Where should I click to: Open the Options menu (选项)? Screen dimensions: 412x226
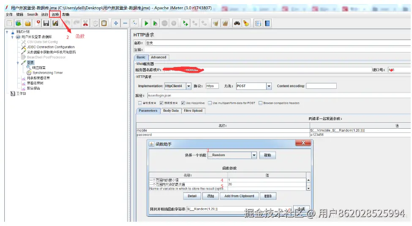click(x=55, y=14)
